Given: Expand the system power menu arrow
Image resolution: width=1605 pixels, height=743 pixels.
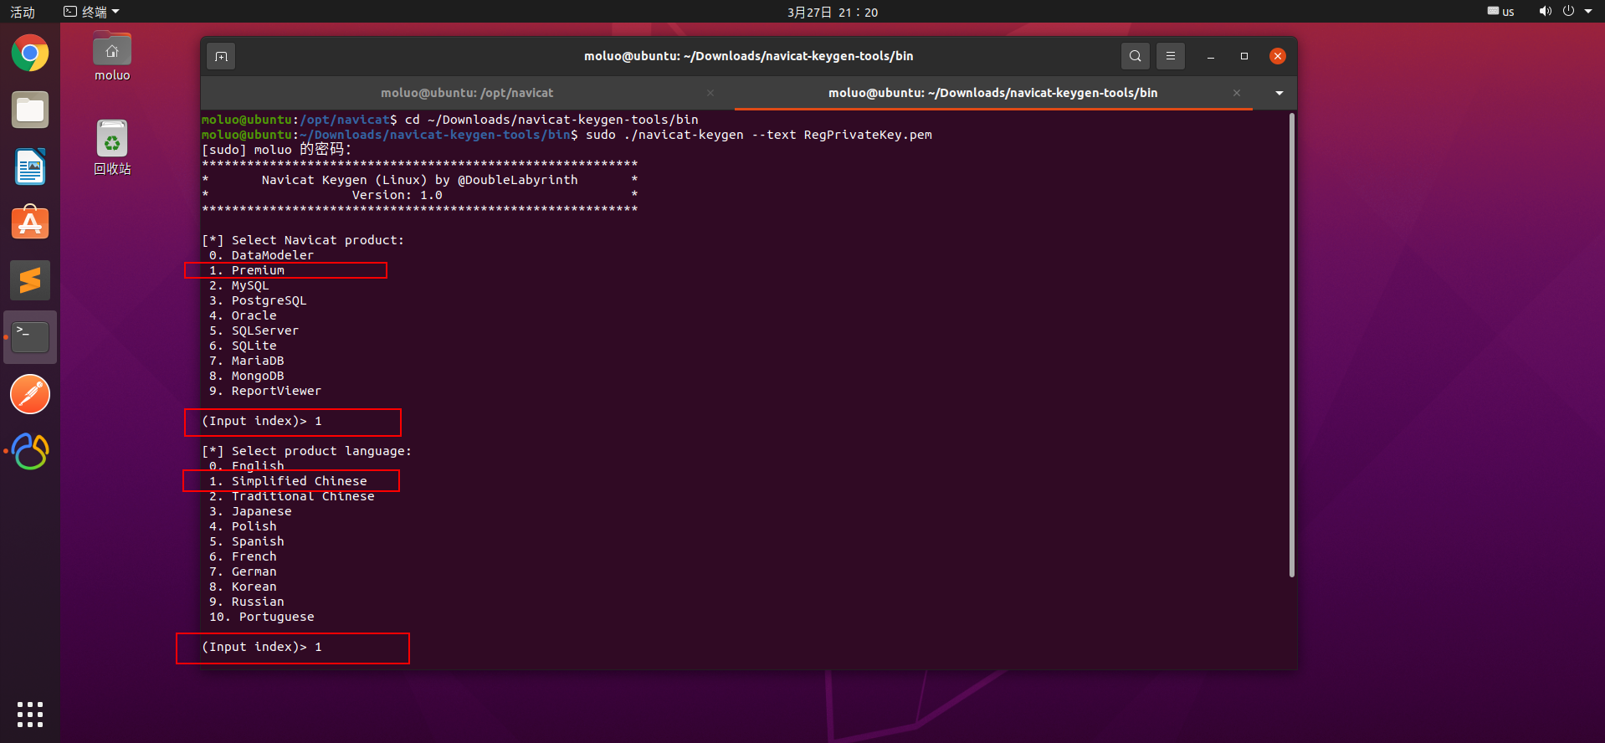Looking at the screenshot, I should point(1588,12).
